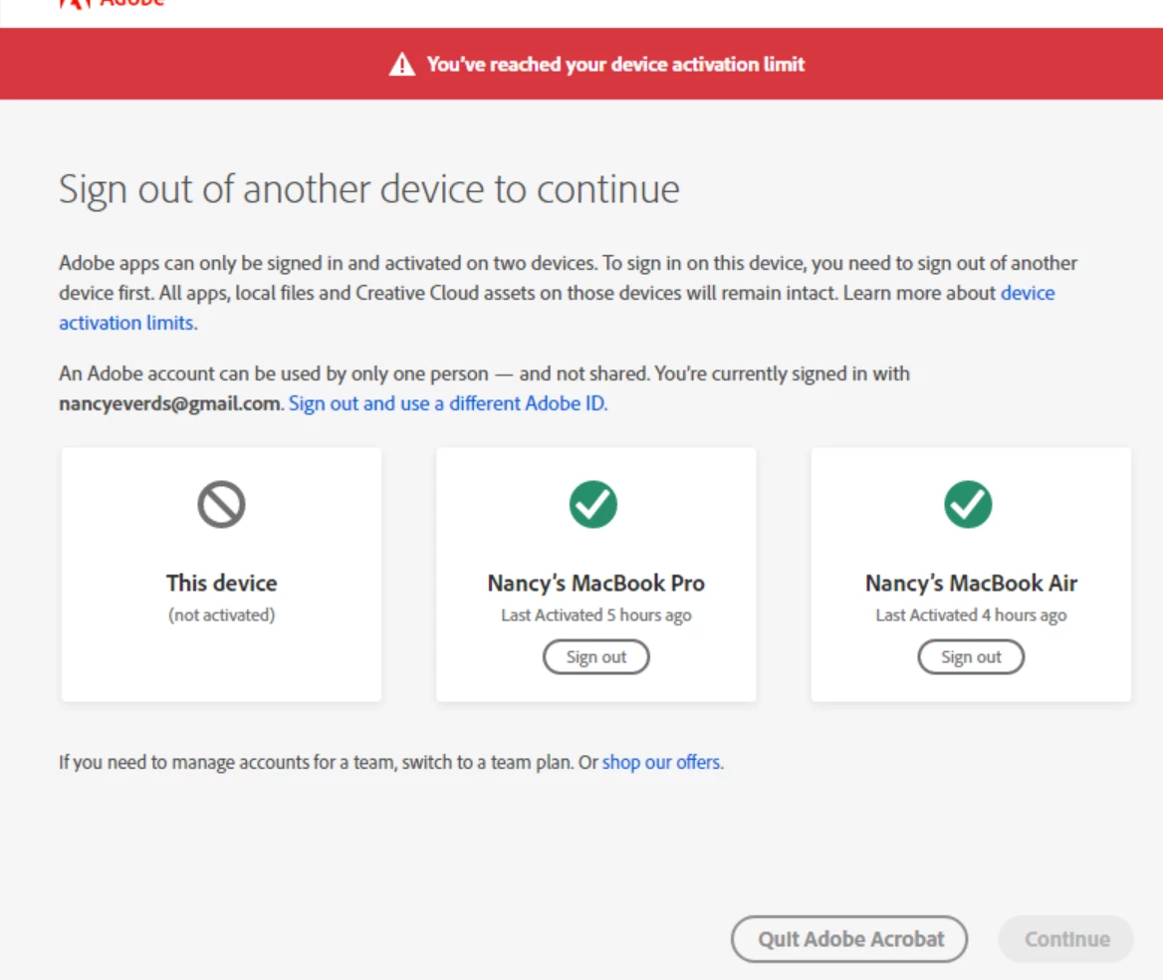Click 'Last Activated 5 hours ago' text
The height and width of the screenshot is (980, 1163).
pyautogui.click(x=595, y=615)
